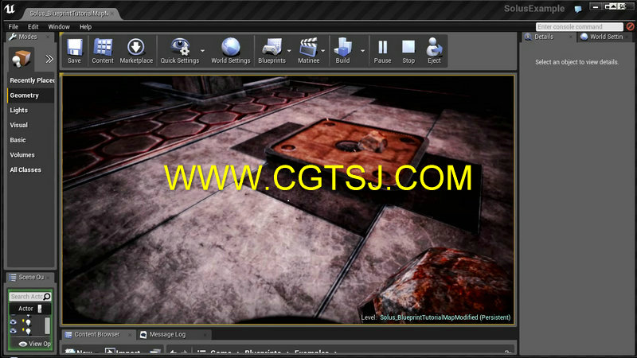
Task: Click the Scene Outliner vertical scrollbar
Action: pyautogui.click(x=47, y=326)
